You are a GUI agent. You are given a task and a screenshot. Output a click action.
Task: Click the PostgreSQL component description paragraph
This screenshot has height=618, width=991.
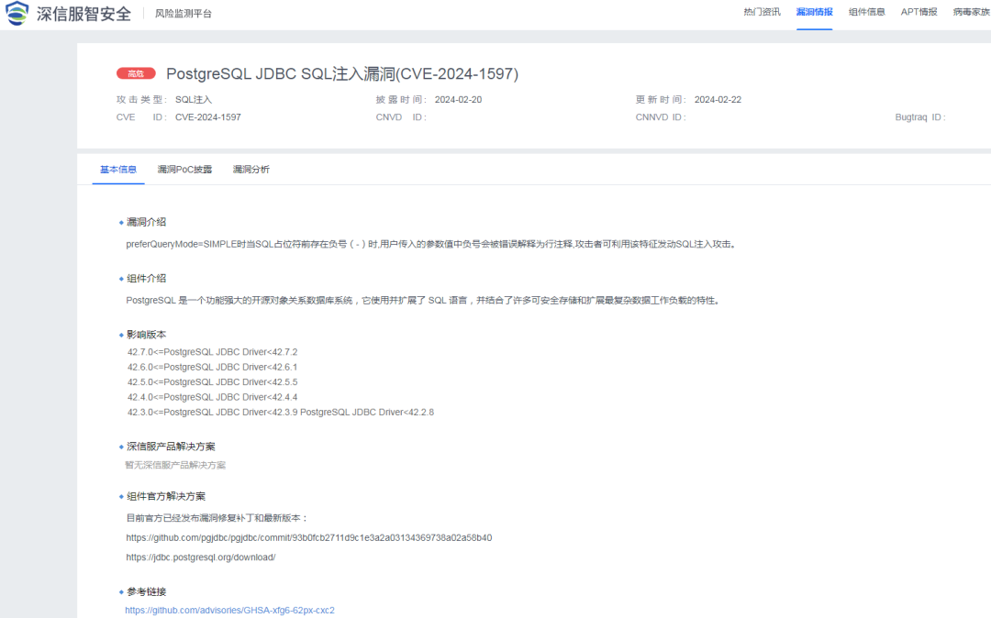coord(423,301)
